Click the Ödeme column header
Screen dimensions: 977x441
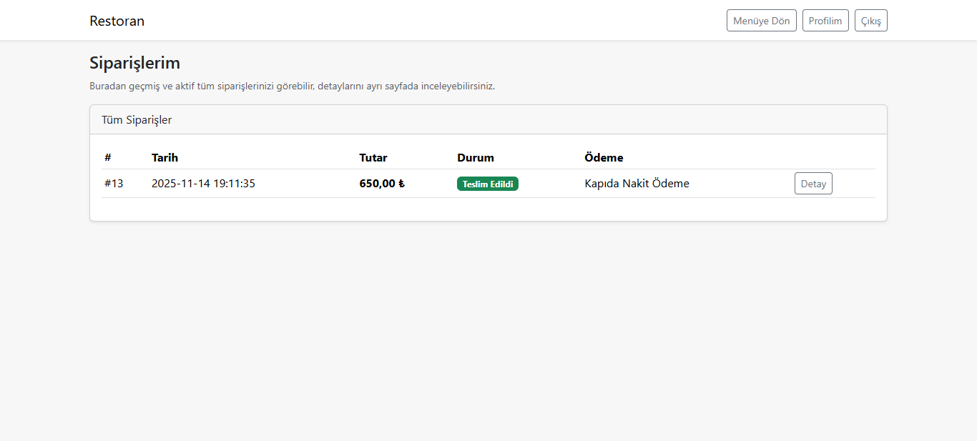[x=604, y=158]
